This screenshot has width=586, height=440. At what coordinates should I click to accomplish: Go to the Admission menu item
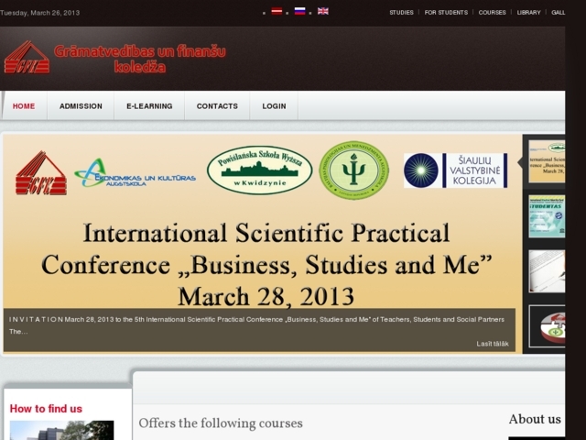coord(81,106)
